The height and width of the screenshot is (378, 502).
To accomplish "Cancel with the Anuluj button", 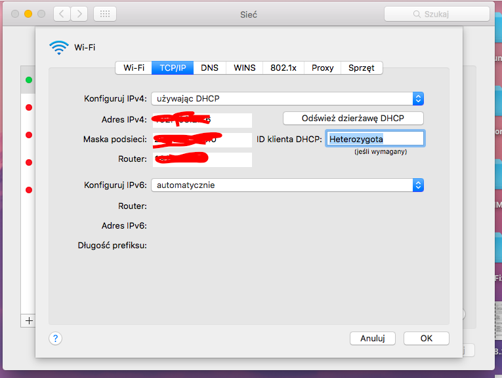I will [x=373, y=339].
